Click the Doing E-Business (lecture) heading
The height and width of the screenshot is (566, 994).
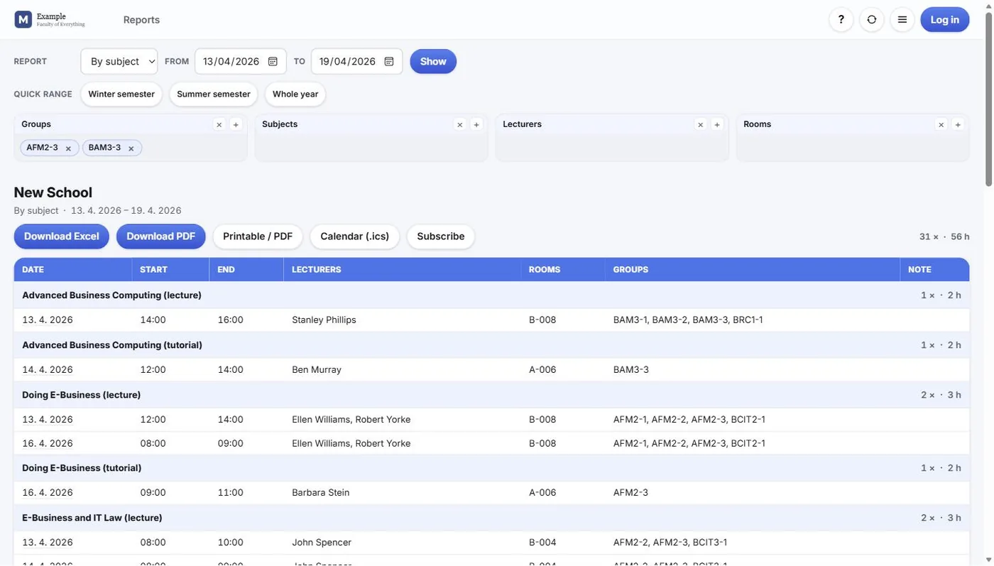click(82, 395)
